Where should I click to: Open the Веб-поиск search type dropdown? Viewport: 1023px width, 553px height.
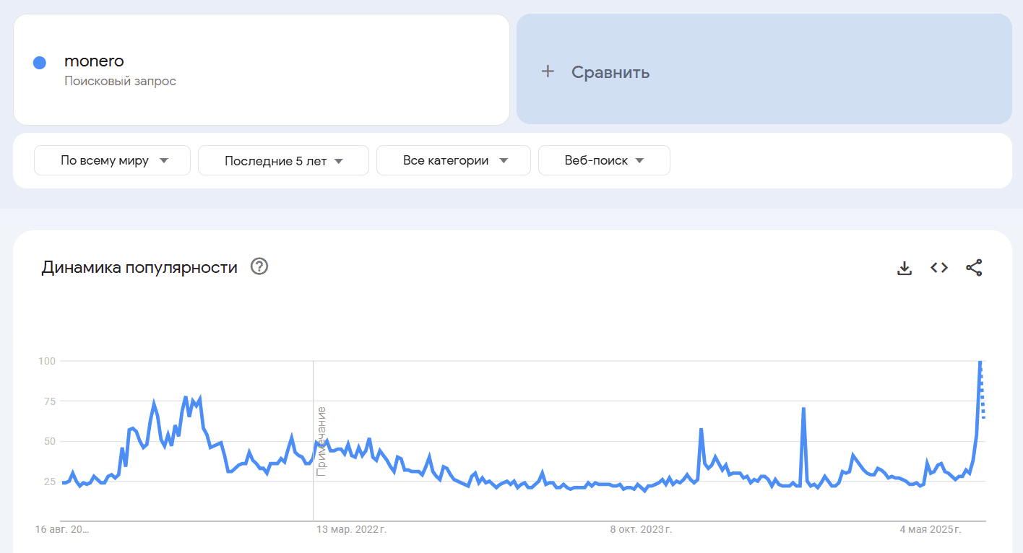(604, 160)
